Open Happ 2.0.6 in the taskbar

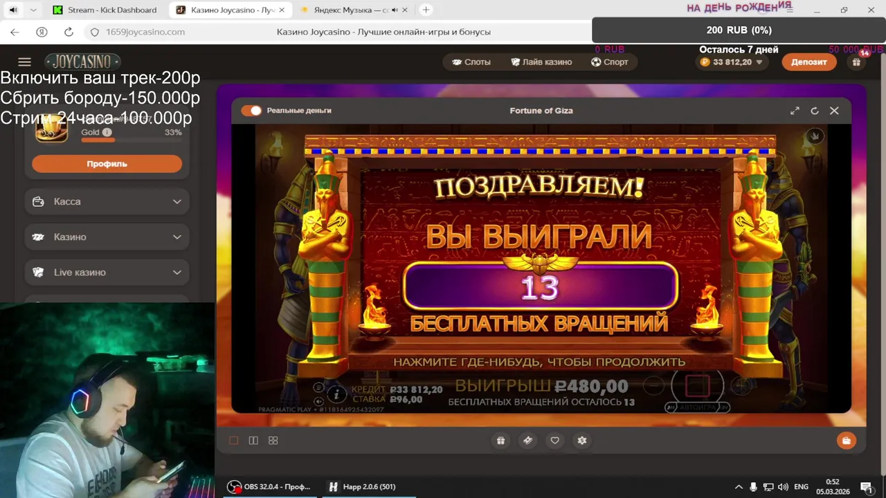coord(370,487)
